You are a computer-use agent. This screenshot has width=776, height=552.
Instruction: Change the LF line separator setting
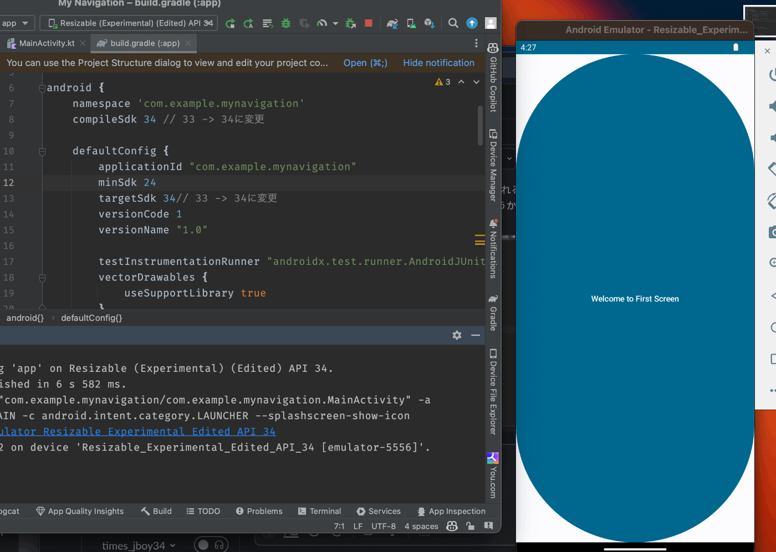coord(358,527)
